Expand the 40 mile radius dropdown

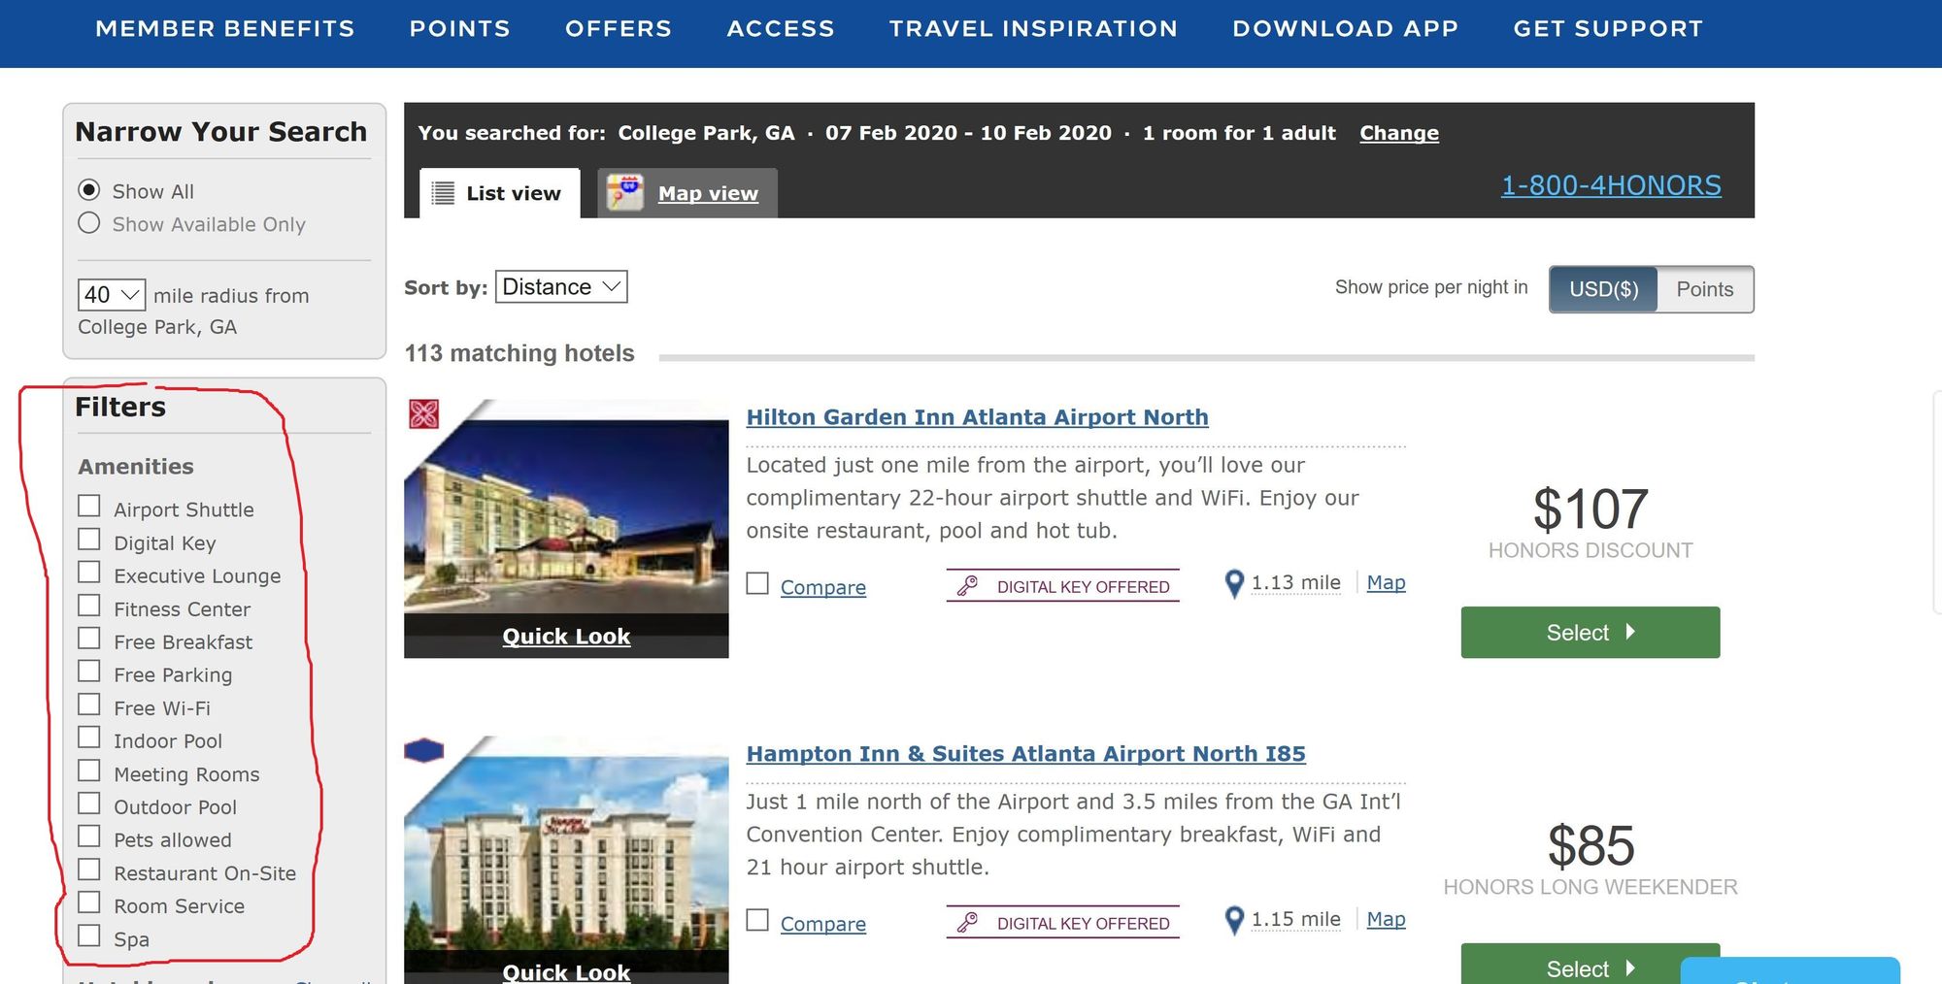[x=112, y=295]
